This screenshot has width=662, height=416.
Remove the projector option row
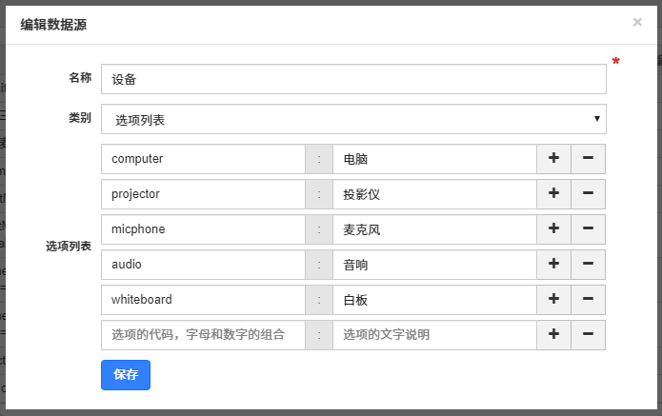point(588,194)
